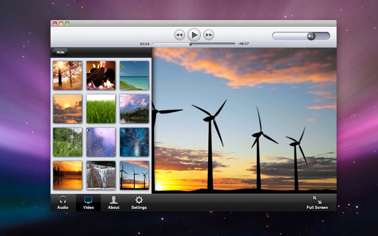378x236 pixels.
Task: Collapse thumbnail panel with Hide button
Action: (60, 52)
